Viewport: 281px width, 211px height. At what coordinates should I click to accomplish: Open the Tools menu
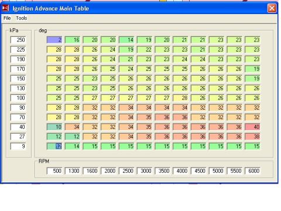point(22,18)
